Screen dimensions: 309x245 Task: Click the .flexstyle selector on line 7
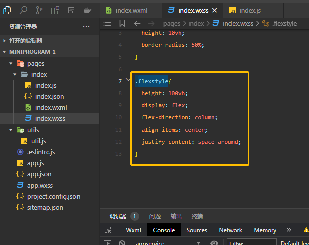click(x=151, y=81)
